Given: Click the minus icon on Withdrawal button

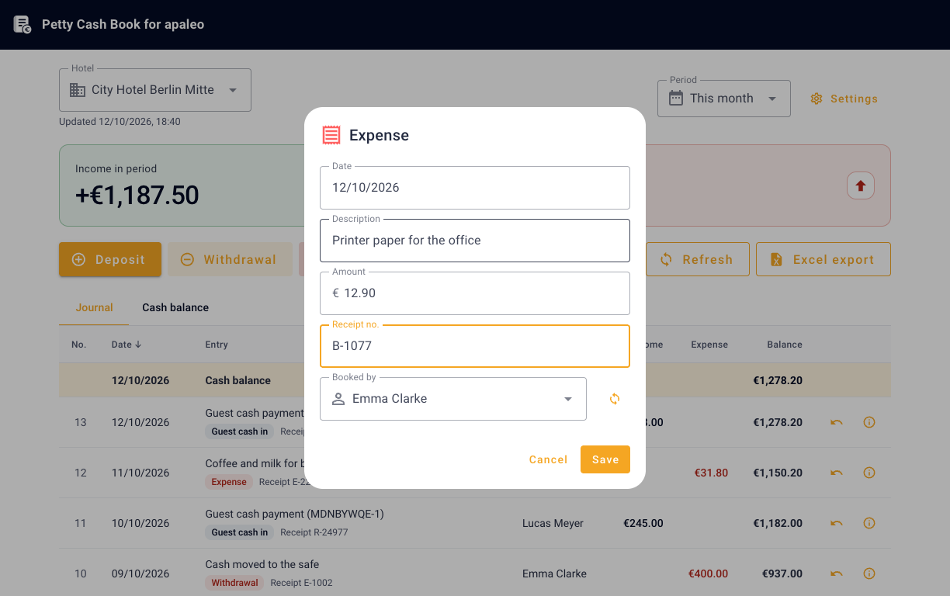Looking at the screenshot, I should coord(187,260).
